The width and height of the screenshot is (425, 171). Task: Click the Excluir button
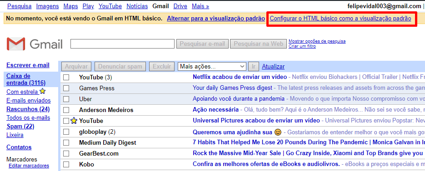(162, 67)
